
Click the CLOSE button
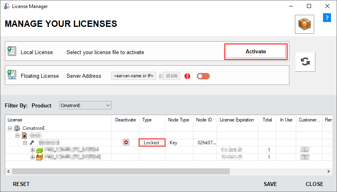click(x=314, y=184)
